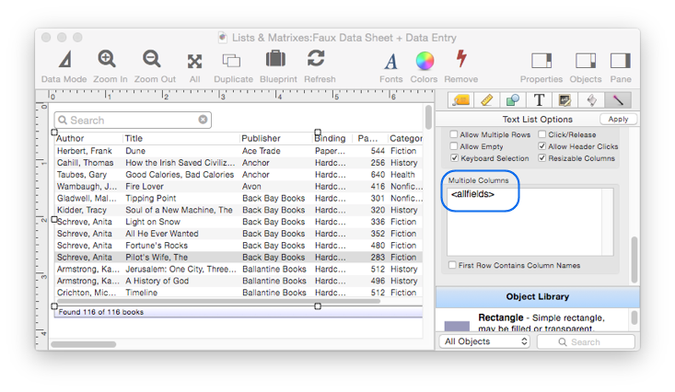The image size is (675, 392).
Task: Uncheck Keyboard Selection
Action: [454, 158]
